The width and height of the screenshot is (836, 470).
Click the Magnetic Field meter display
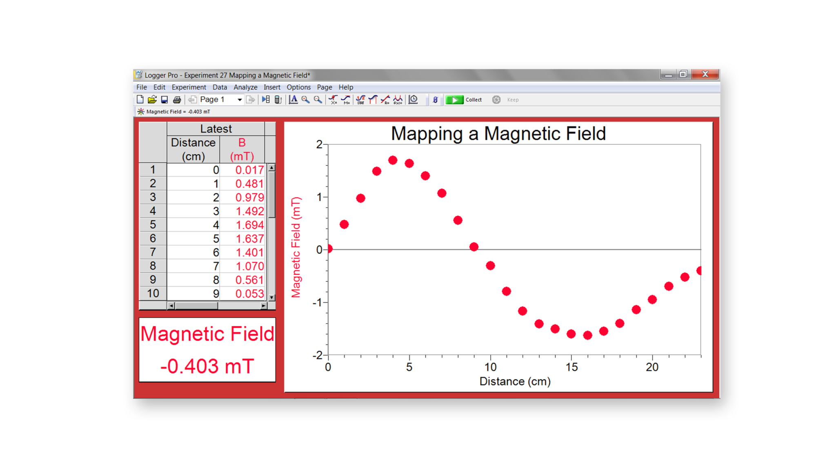207,350
